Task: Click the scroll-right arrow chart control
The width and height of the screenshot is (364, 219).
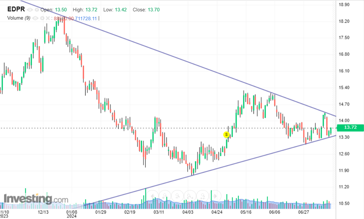Action: (x=215, y=196)
